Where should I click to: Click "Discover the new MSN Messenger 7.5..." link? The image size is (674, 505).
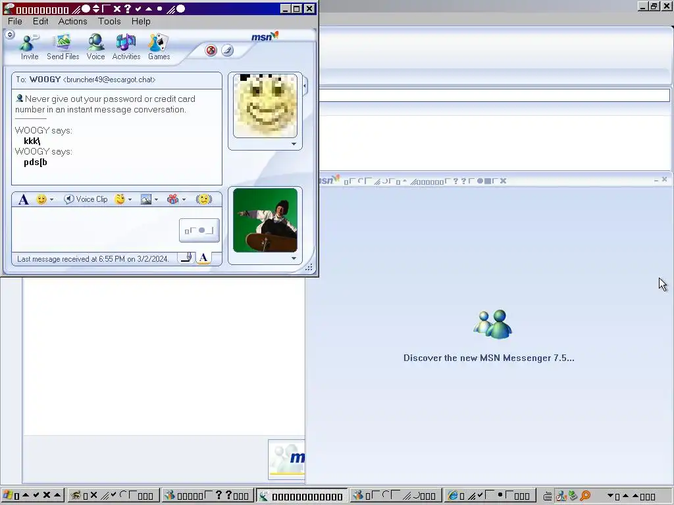pos(489,358)
